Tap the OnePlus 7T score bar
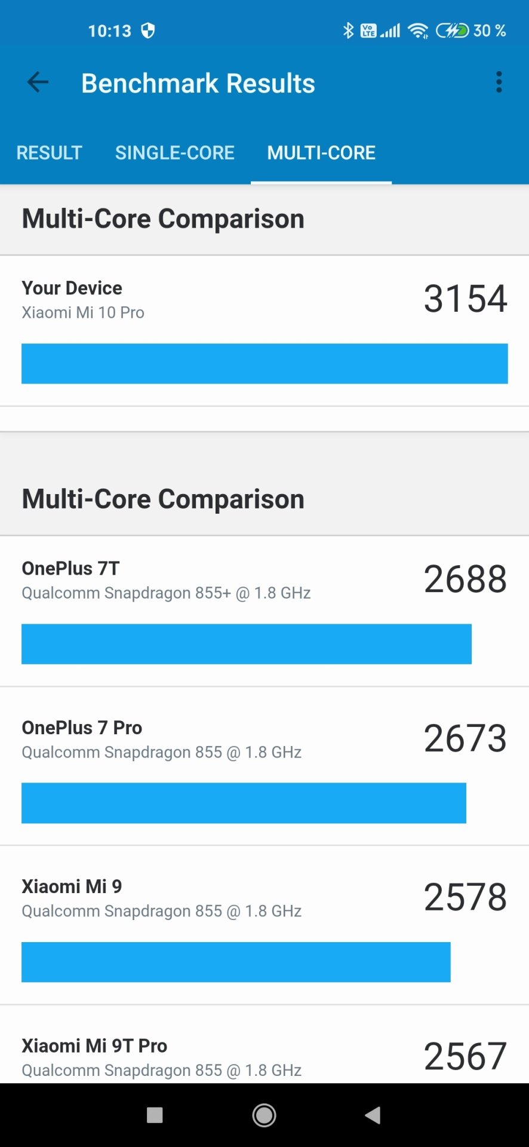 [247, 644]
